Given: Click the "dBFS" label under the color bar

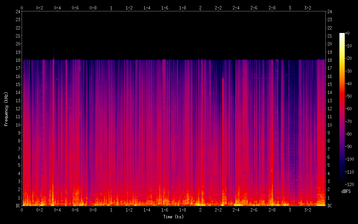Looking at the screenshot, I should [346, 191].
